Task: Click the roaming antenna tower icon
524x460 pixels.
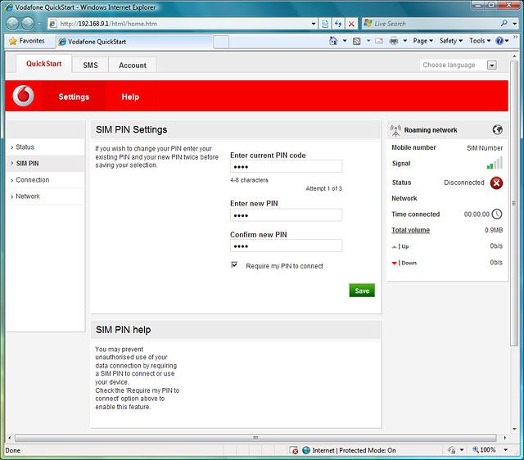Action: pyautogui.click(x=396, y=129)
